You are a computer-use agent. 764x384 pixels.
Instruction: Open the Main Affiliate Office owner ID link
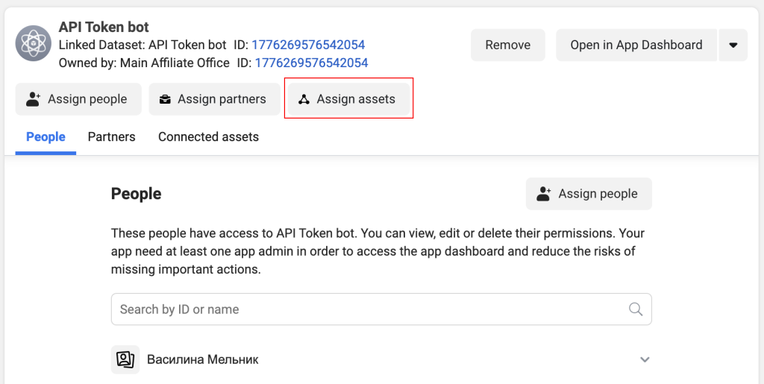click(311, 63)
